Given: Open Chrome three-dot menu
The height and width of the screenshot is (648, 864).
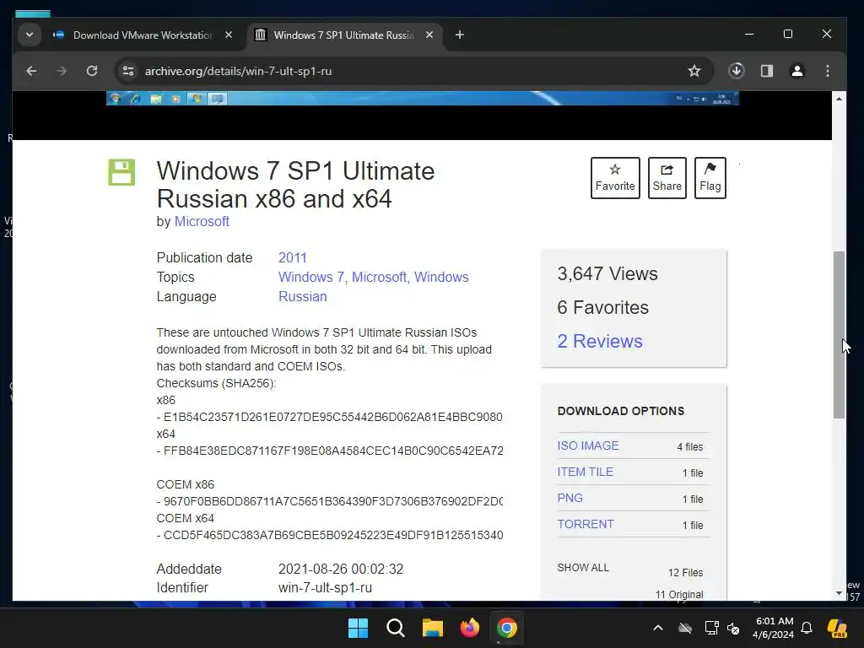Looking at the screenshot, I should tap(828, 71).
